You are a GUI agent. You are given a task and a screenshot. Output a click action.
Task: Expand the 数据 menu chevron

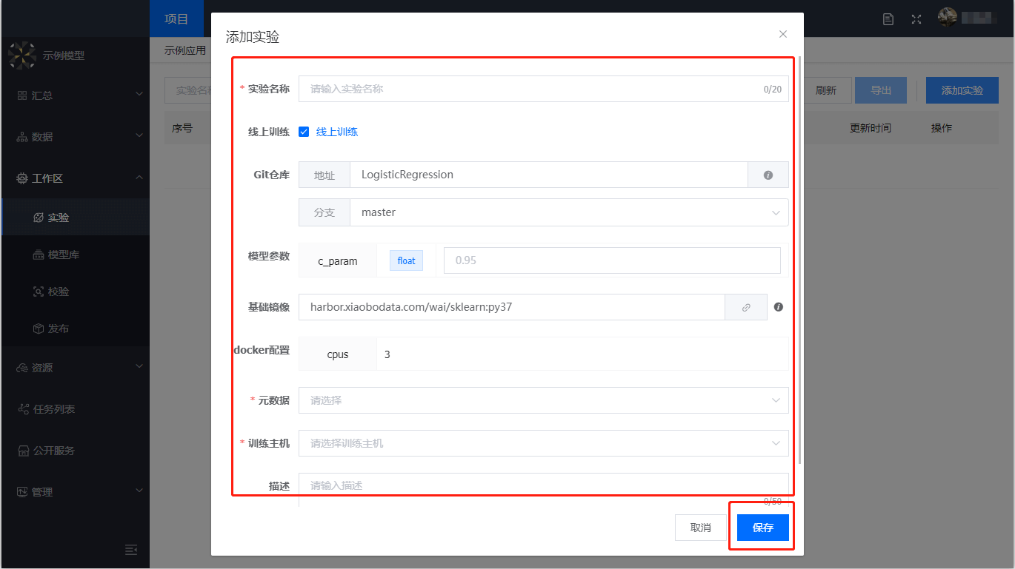(x=139, y=137)
